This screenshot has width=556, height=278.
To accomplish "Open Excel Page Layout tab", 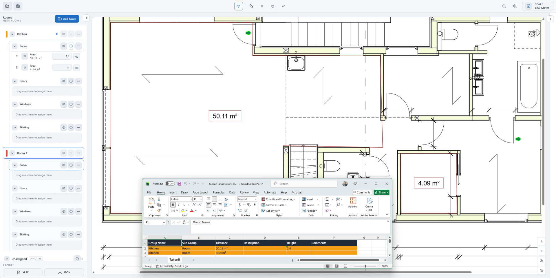I will pos(200,192).
